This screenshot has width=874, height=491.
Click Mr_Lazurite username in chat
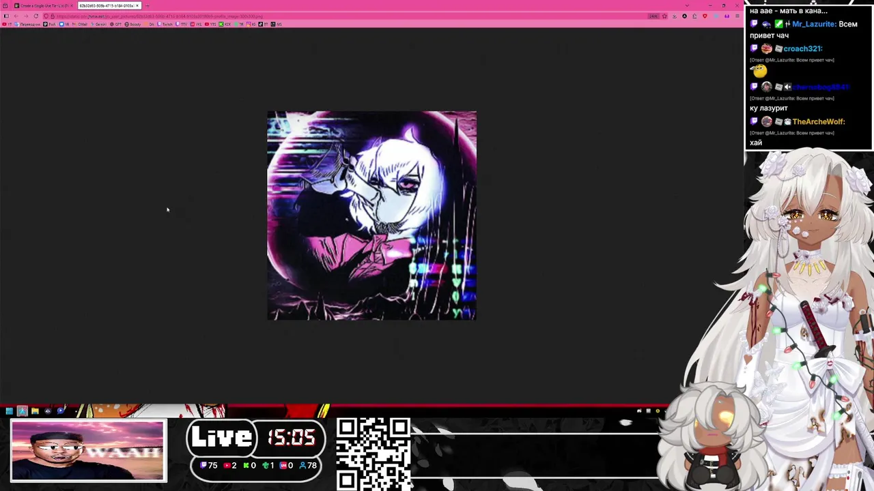[x=815, y=24]
